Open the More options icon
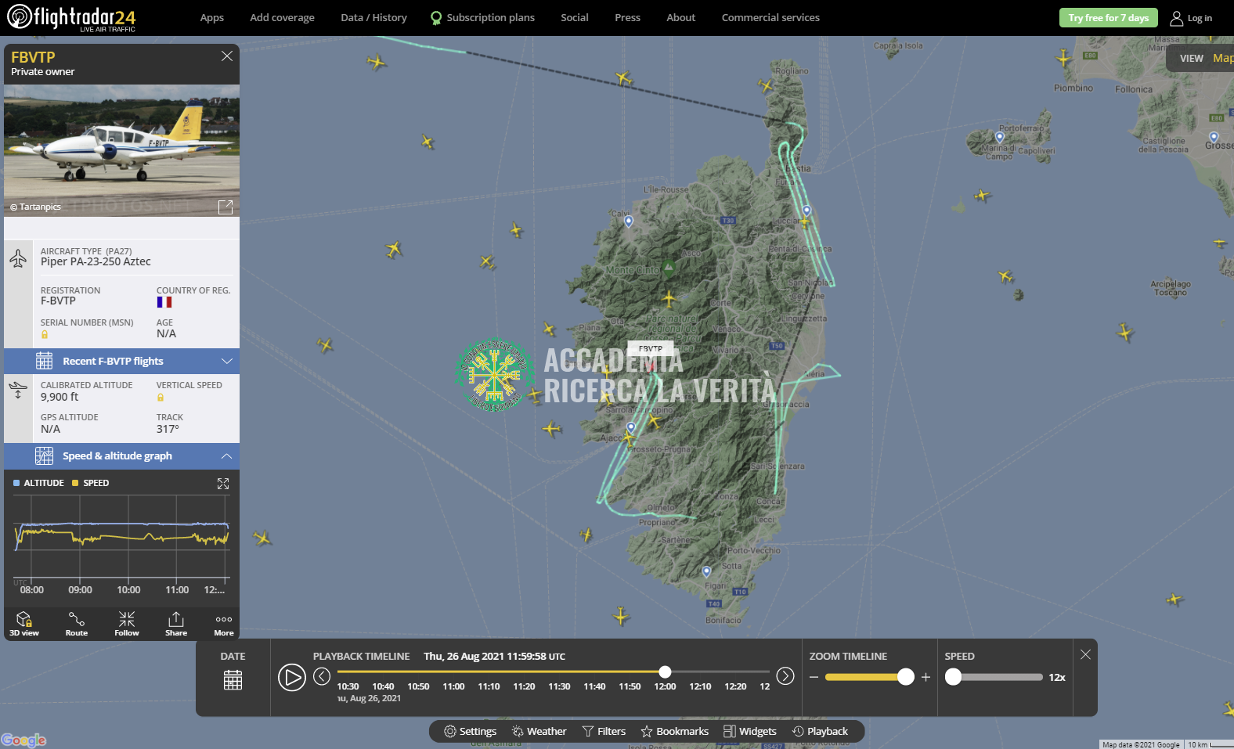This screenshot has width=1234, height=749. (x=224, y=624)
